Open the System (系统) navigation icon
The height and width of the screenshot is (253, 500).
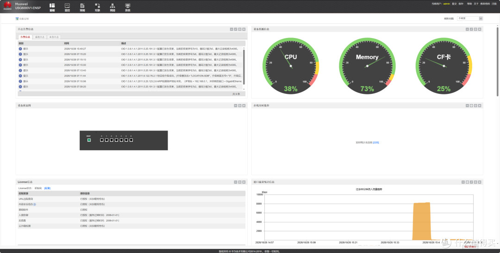tap(128, 7)
